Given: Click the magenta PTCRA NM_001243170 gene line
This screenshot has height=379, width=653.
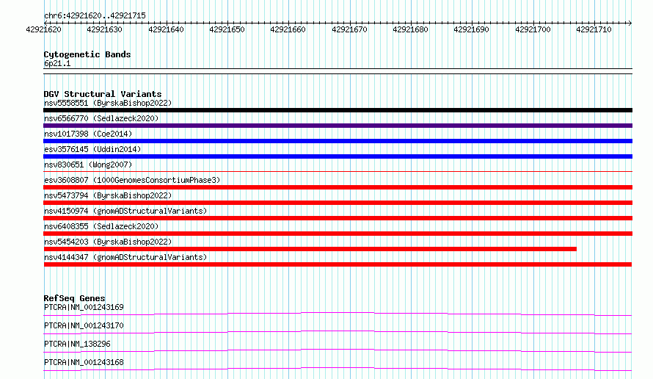Looking at the screenshot, I should coord(338,332).
